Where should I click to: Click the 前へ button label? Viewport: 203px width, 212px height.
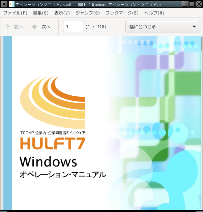(x=19, y=27)
